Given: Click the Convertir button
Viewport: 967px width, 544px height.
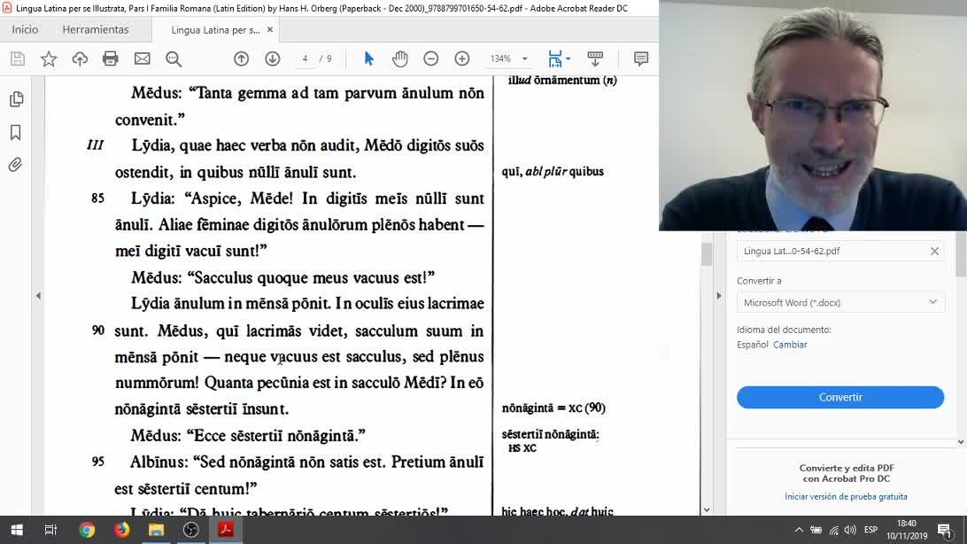Looking at the screenshot, I should point(840,397).
